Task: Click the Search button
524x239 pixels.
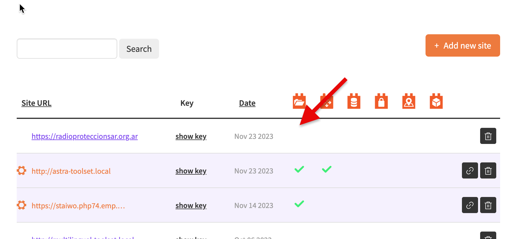Action: point(139,49)
